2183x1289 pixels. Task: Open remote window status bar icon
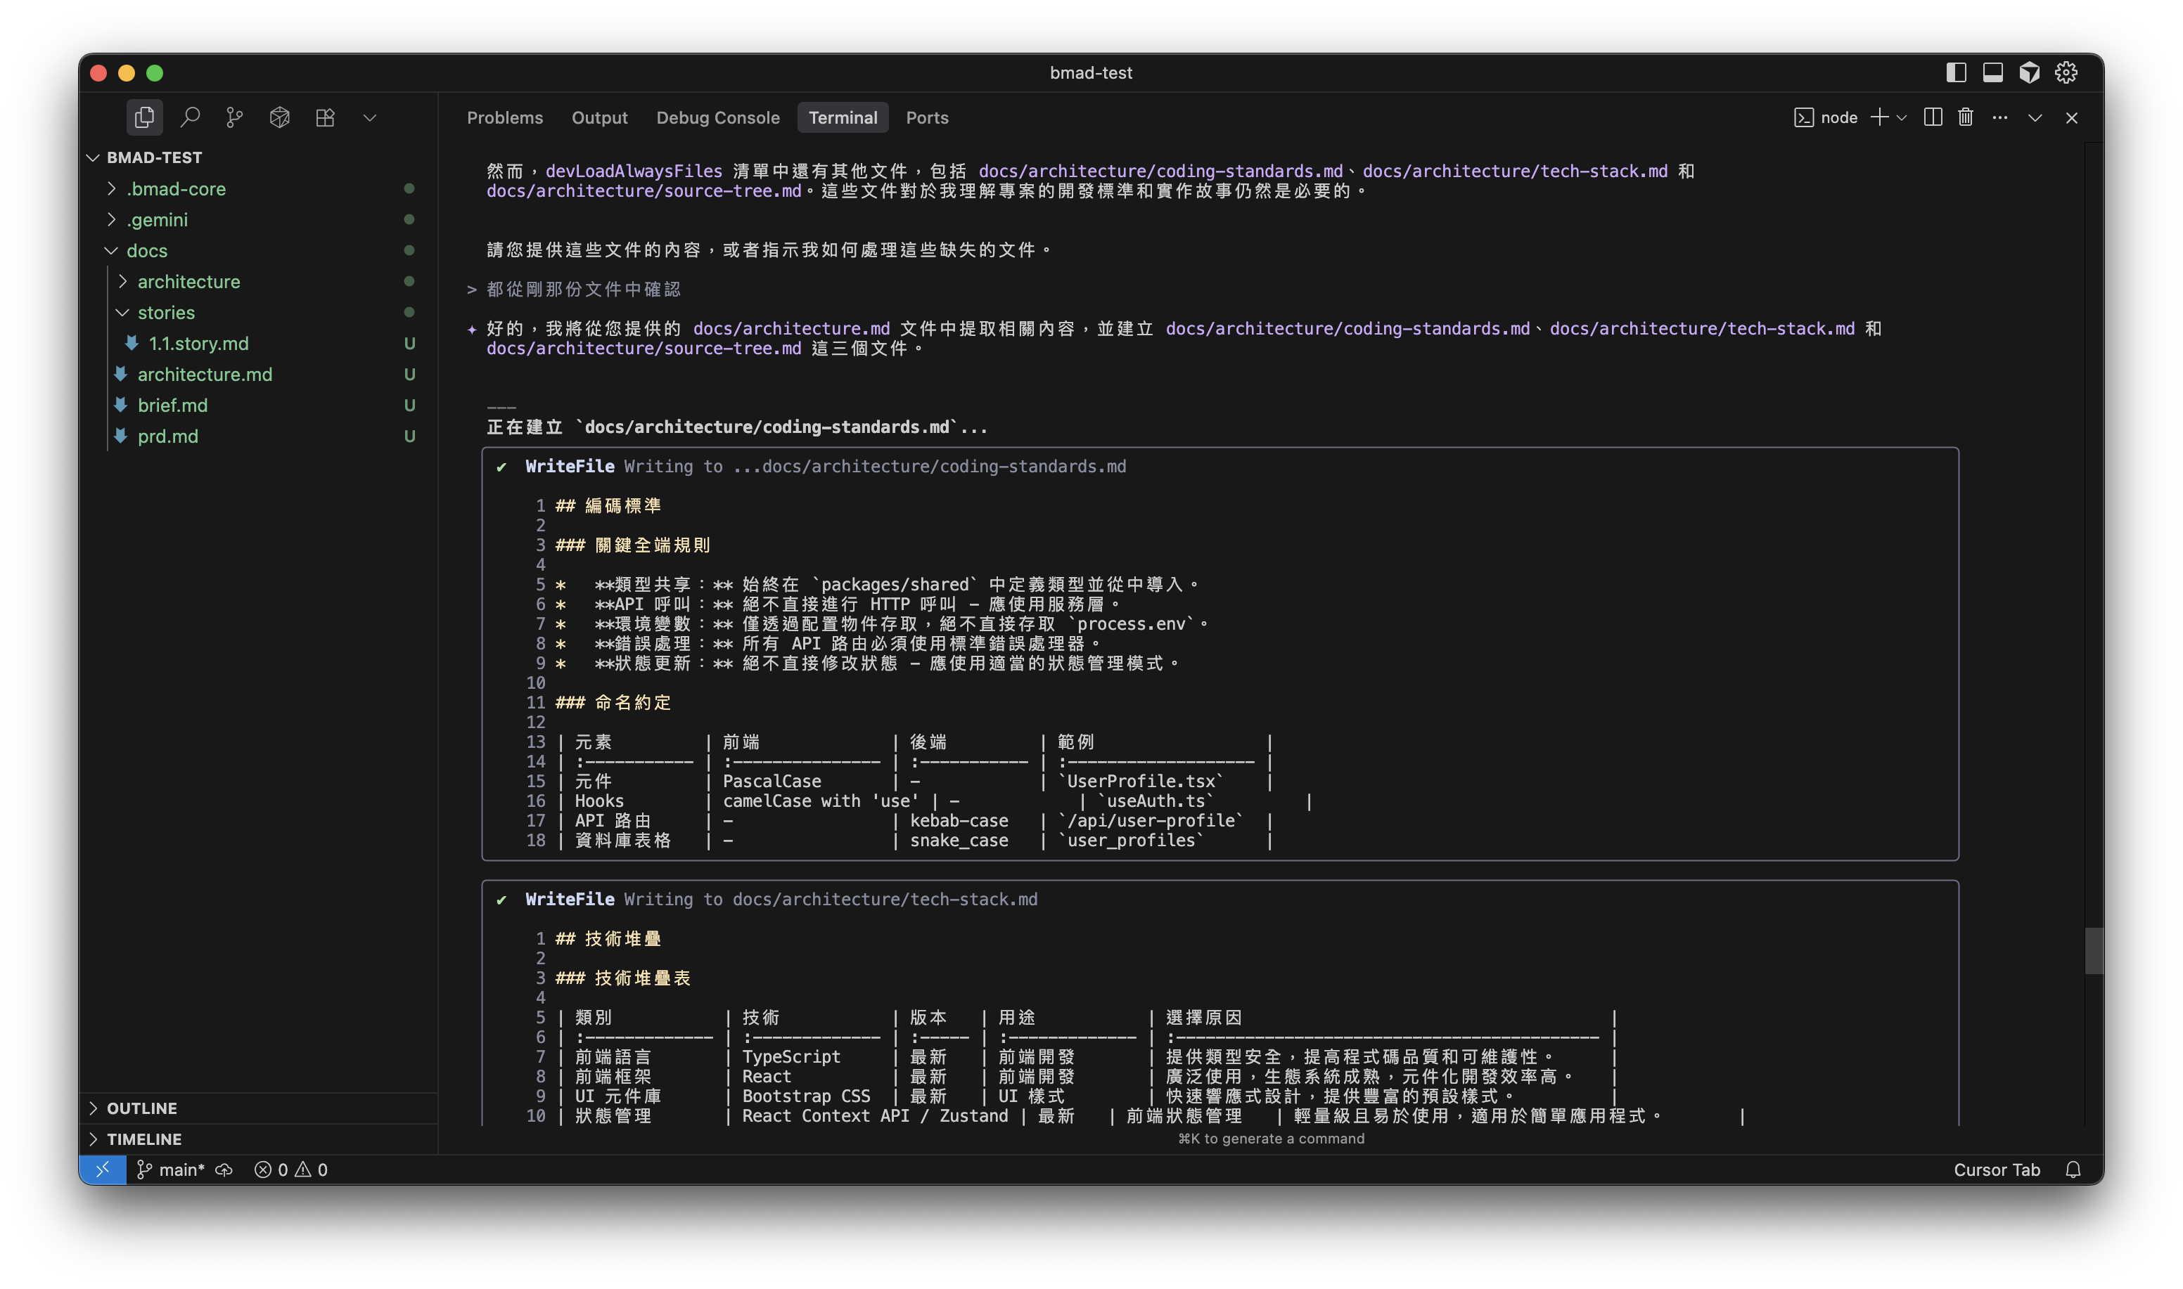pyautogui.click(x=103, y=1170)
